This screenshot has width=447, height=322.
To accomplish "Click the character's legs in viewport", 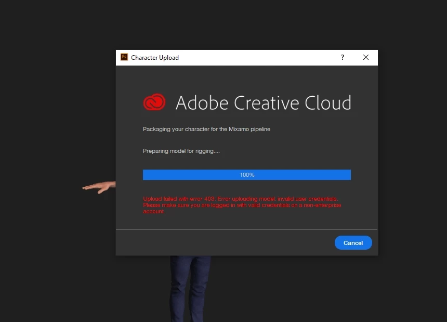I will pos(190,289).
